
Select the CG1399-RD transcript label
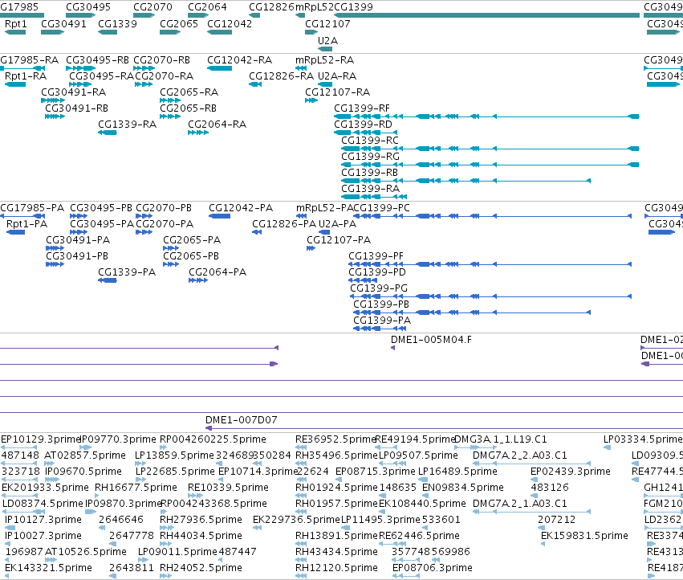[x=363, y=125]
